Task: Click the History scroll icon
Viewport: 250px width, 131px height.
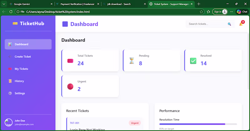Action: click(10, 81)
